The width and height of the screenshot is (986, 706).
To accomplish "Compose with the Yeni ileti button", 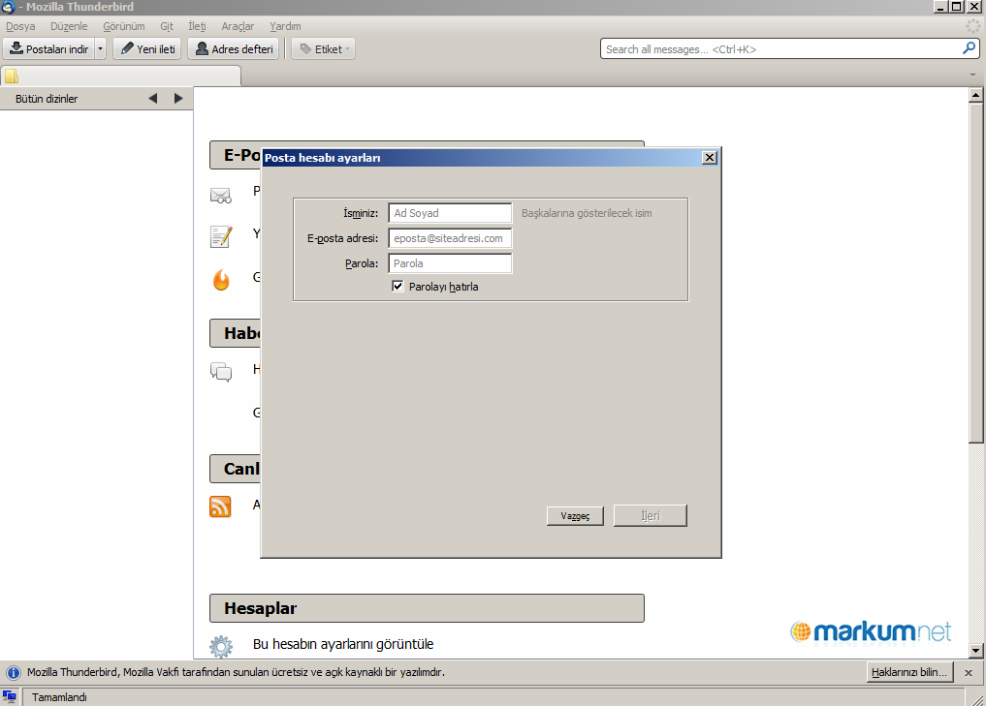I will tap(147, 49).
